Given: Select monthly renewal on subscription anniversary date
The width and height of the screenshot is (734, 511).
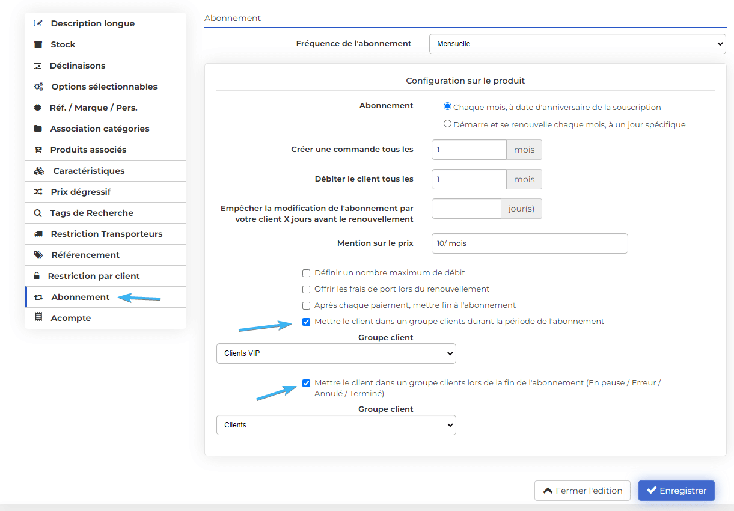Looking at the screenshot, I should coord(447,106).
